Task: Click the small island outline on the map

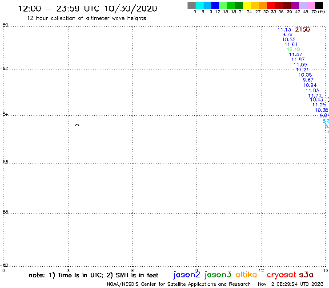Action: [x=77, y=125]
